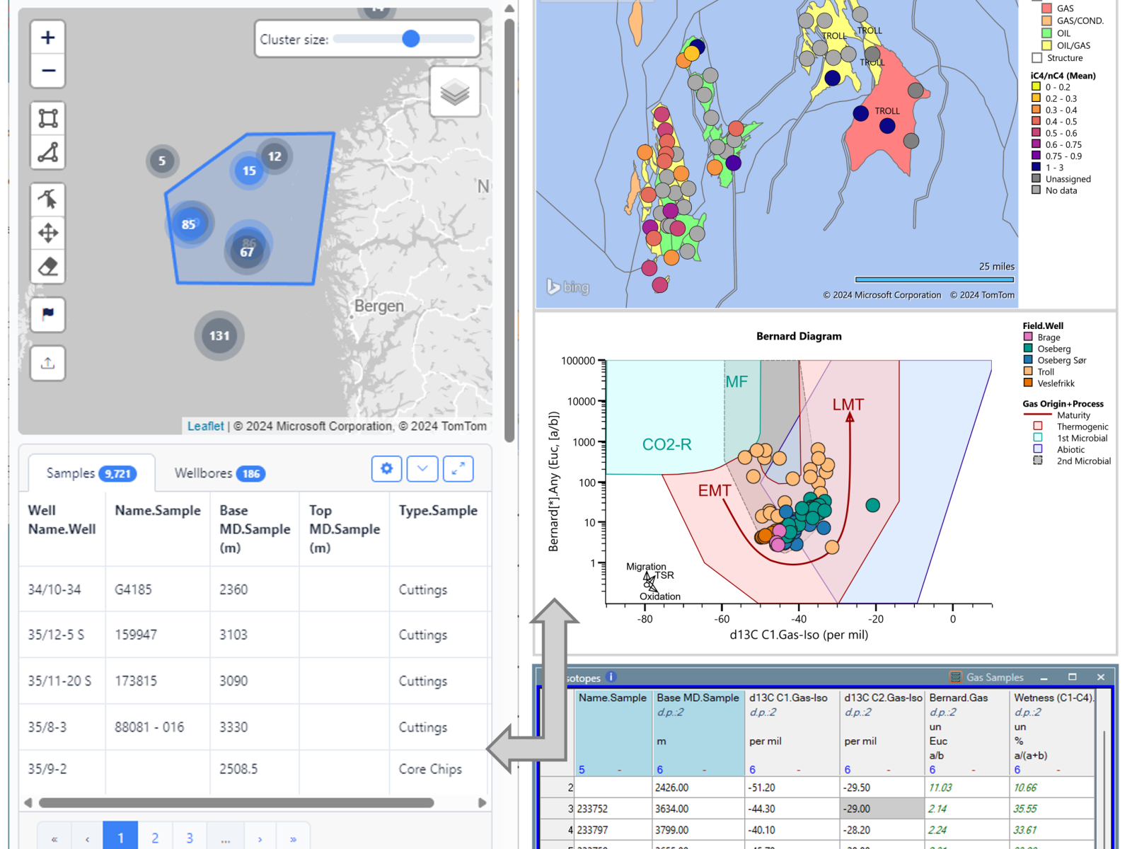Open the Leaflet attribution link
Viewport: 1132px width, 849px height.
click(x=205, y=426)
